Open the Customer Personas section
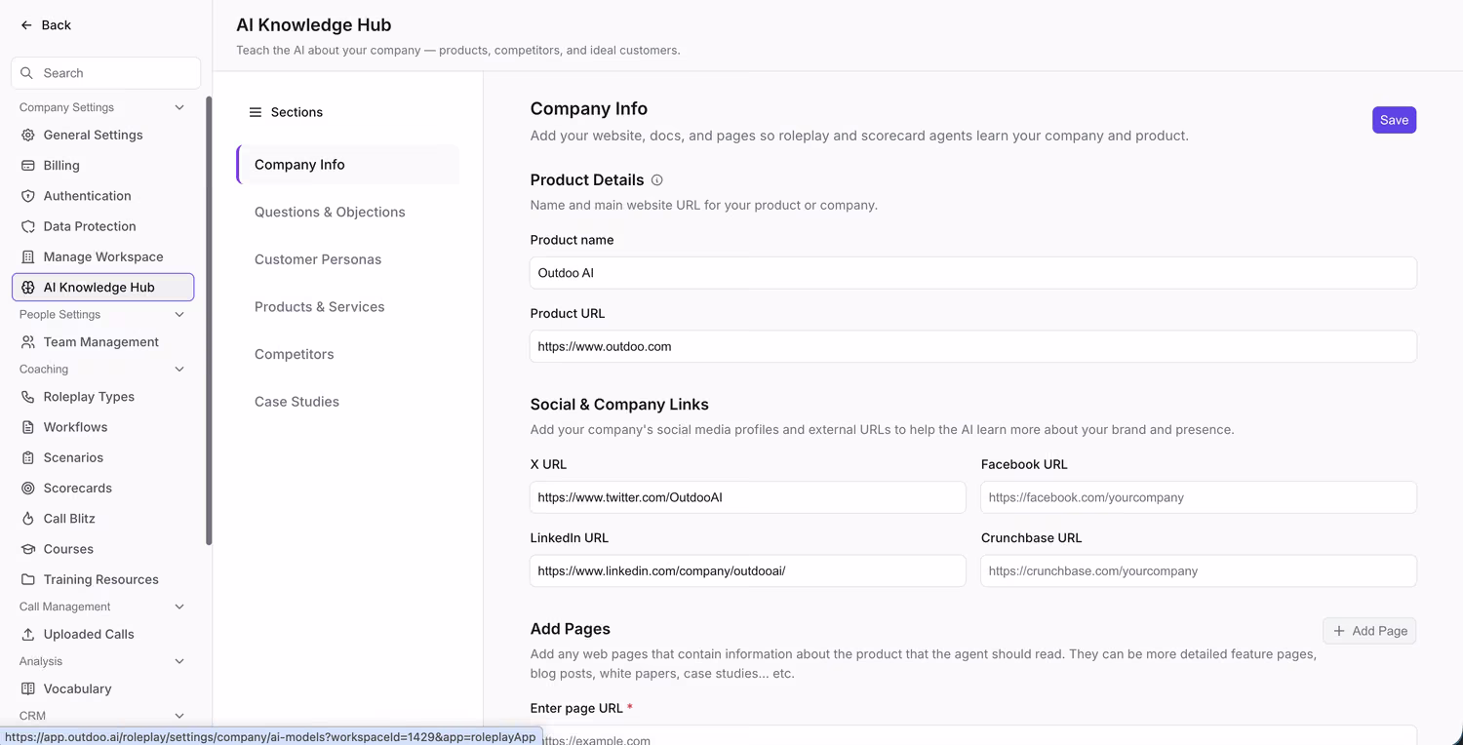The height and width of the screenshot is (745, 1463). point(347,259)
